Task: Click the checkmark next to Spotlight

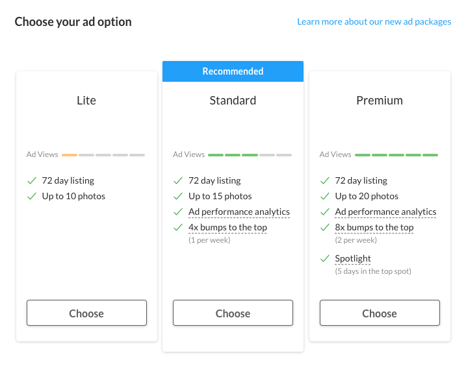Action: [x=324, y=258]
